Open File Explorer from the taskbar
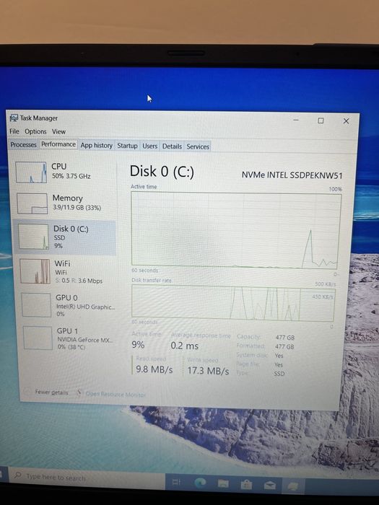Viewport: 379px width, 505px height. pos(223,484)
